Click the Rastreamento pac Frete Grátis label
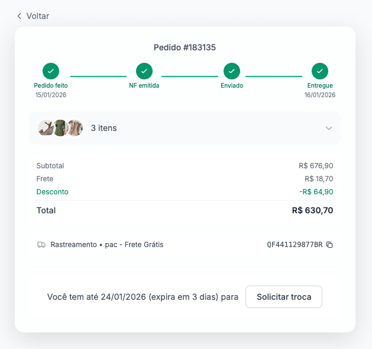Image resolution: width=372 pixels, height=349 pixels. [106, 245]
